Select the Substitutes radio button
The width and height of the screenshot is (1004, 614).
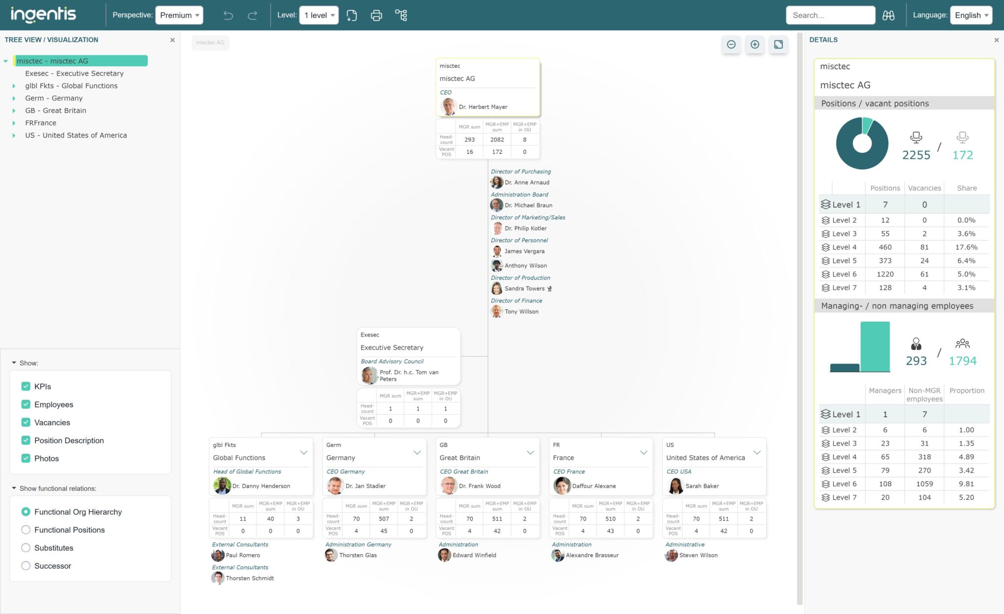(x=25, y=548)
